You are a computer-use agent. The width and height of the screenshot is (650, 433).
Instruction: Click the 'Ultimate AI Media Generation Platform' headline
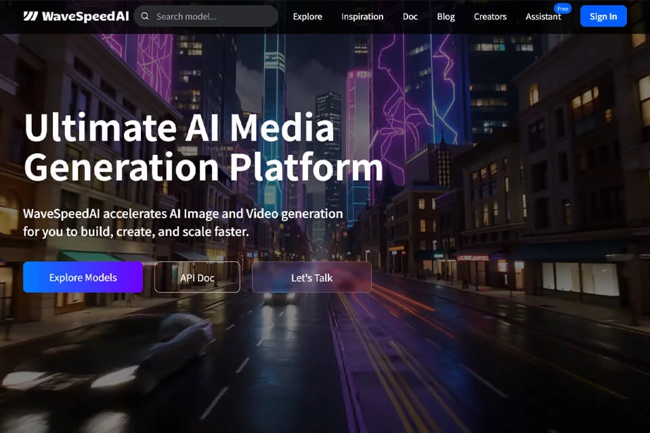click(x=204, y=147)
